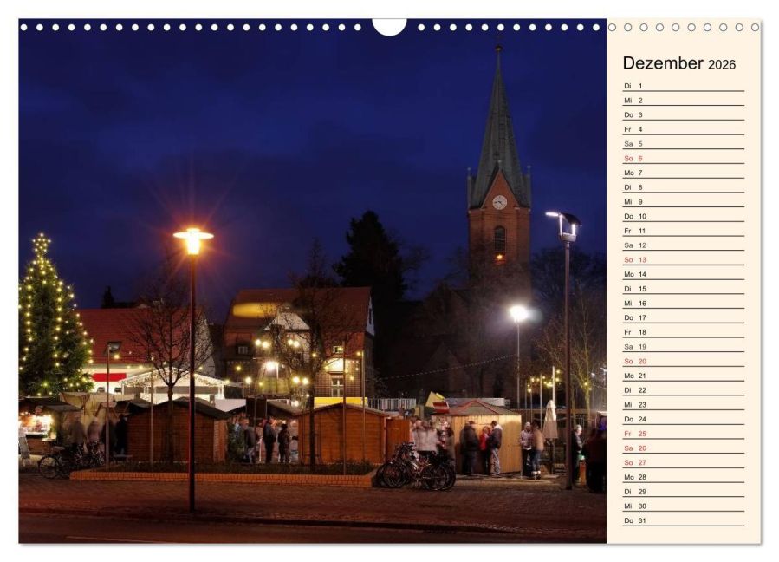Select the red So 6 row
This screenshot has height=562, width=779.
click(x=684, y=158)
